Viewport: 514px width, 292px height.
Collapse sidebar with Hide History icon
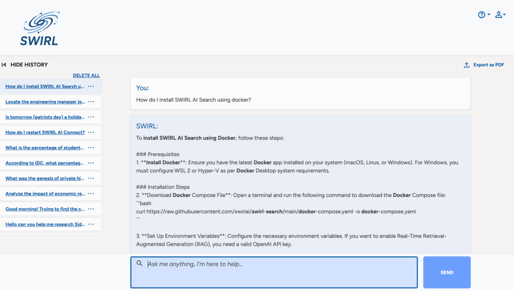click(4, 65)
